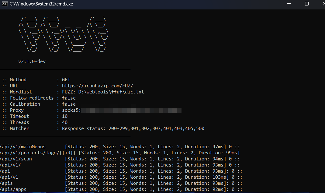Image resolution: width=325 pixels, height=193 pixels.
Task: Click the Proxy label
Action: tap(17, 110)
